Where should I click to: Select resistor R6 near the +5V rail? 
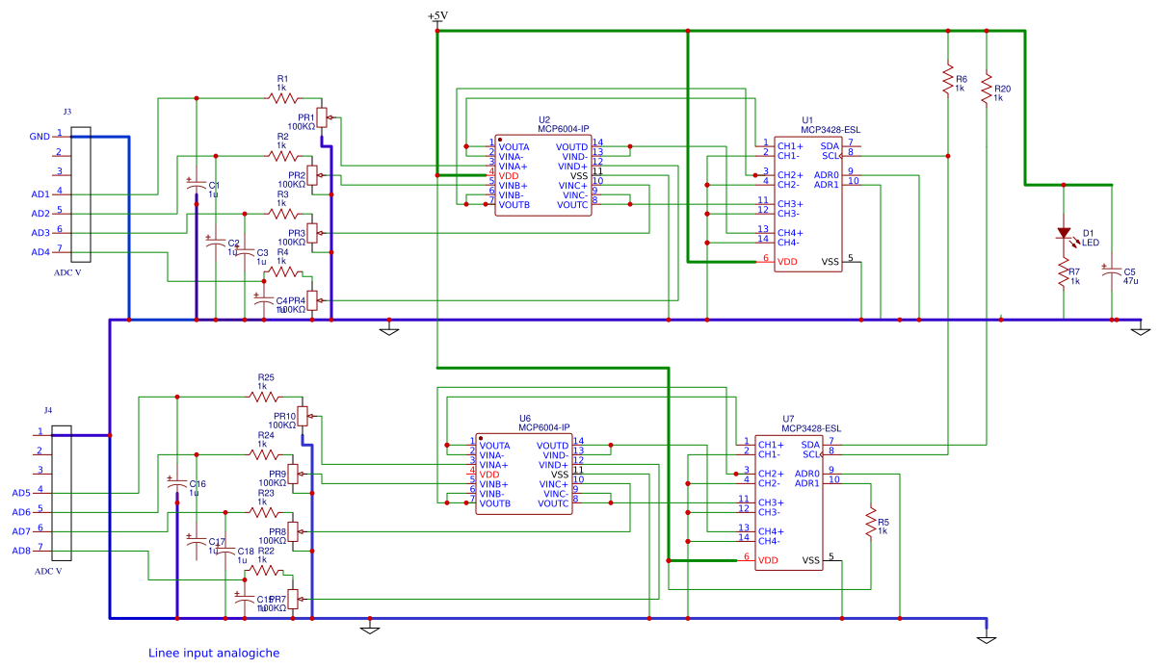pyautogui.click(x=949, y=80)
